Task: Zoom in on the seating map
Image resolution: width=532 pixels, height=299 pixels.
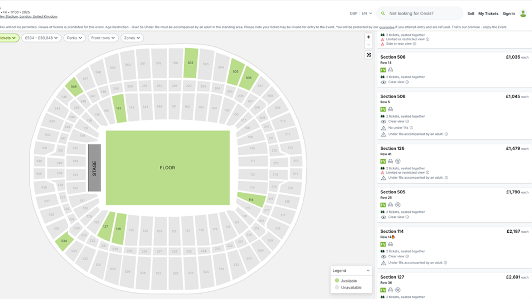Action: pyautogui.click(x=368, y=37)
